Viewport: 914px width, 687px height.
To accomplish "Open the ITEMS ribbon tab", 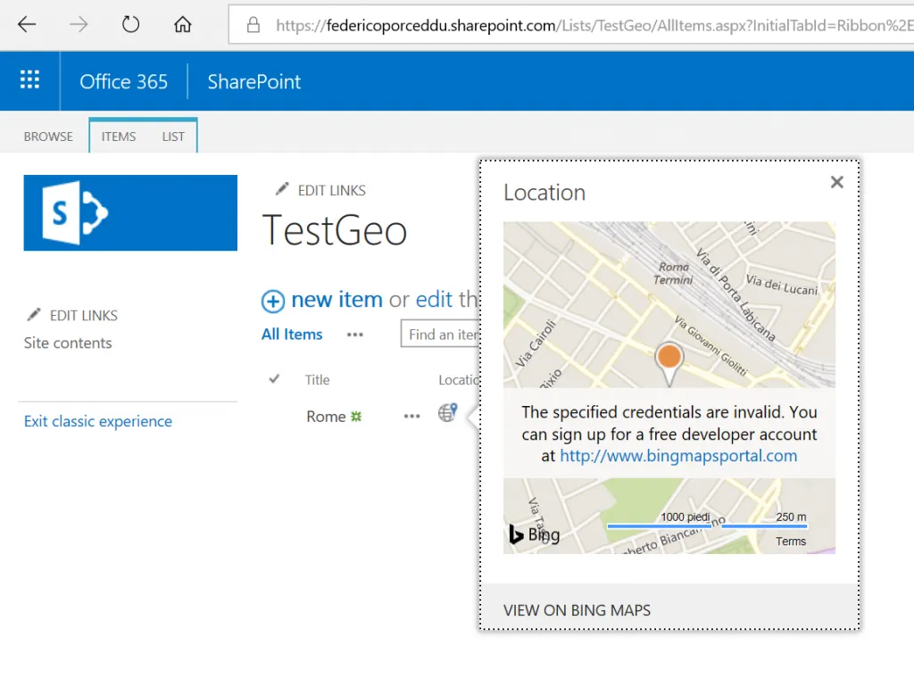I will click(x=119, y=137).
